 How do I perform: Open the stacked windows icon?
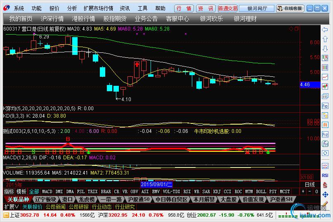(325, 96)
